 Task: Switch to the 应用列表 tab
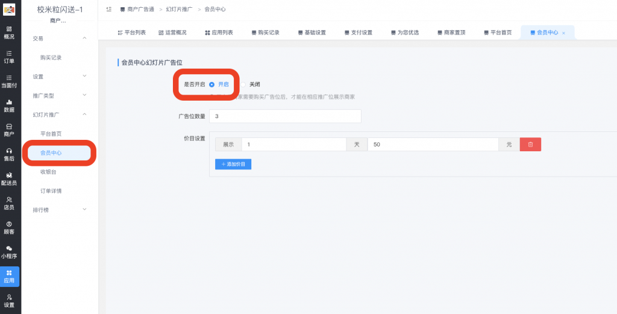pos(219,33)
